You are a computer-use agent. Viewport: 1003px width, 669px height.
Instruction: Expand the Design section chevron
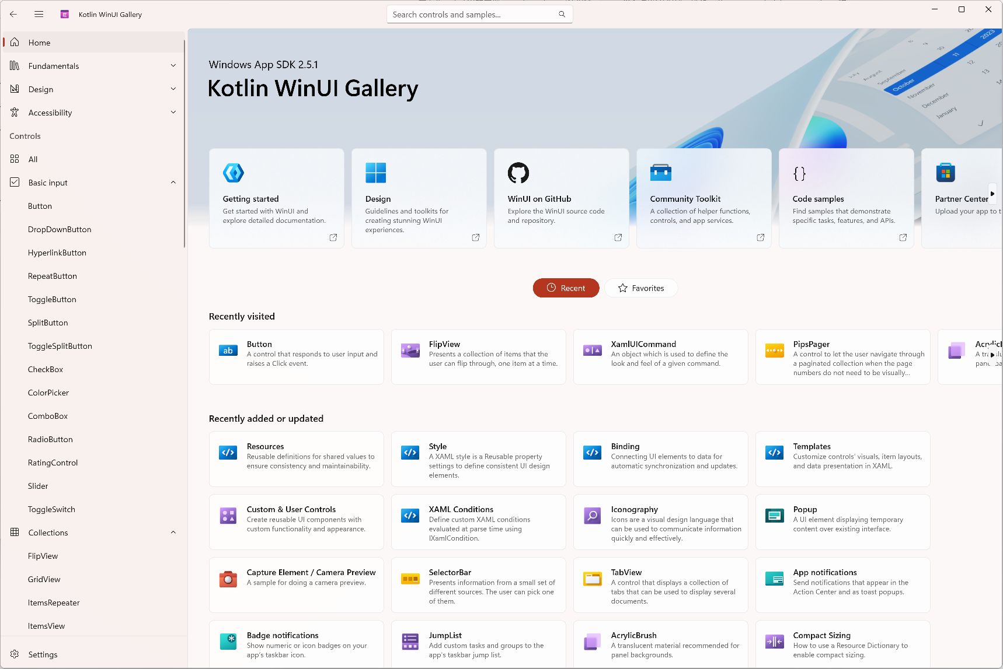173,89
